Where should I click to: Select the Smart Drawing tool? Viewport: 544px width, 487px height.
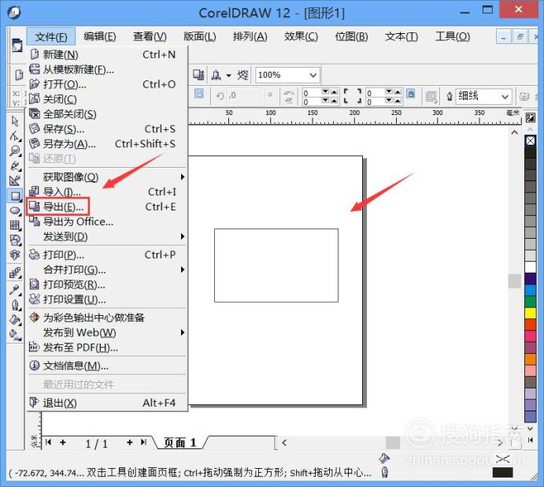coord(15,180)
